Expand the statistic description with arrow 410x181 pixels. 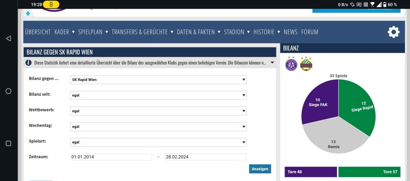[272, 63]
